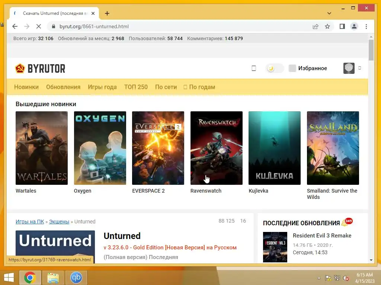Open the Resident Evil 3 Remake title
The width and height of the screenshot is (381, 285).
coord(322,236)
